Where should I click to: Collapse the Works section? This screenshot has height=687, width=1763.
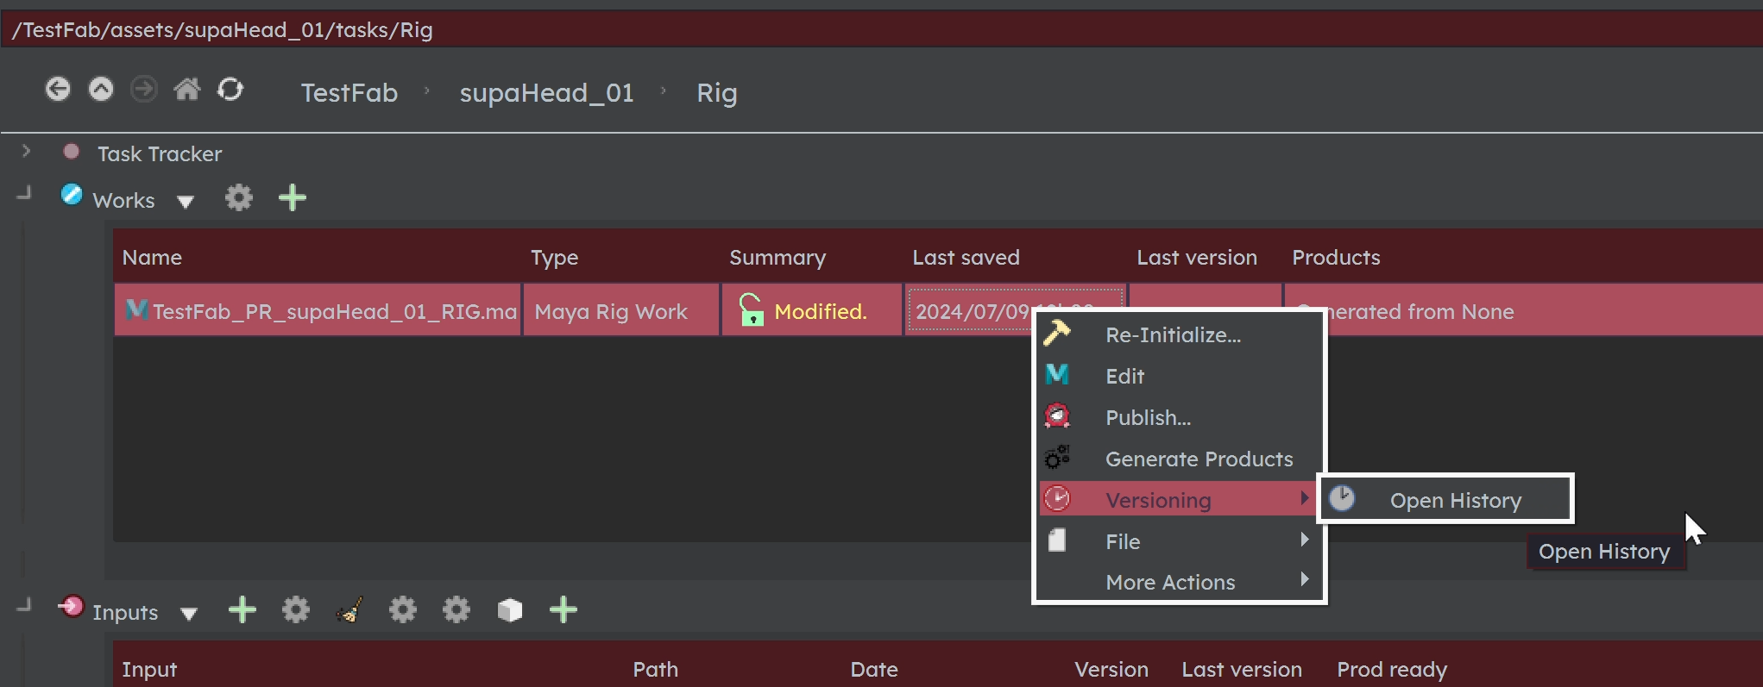(x=24, y=193)
